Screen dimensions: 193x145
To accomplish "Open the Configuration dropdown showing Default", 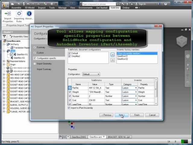I will click(91, 74).
